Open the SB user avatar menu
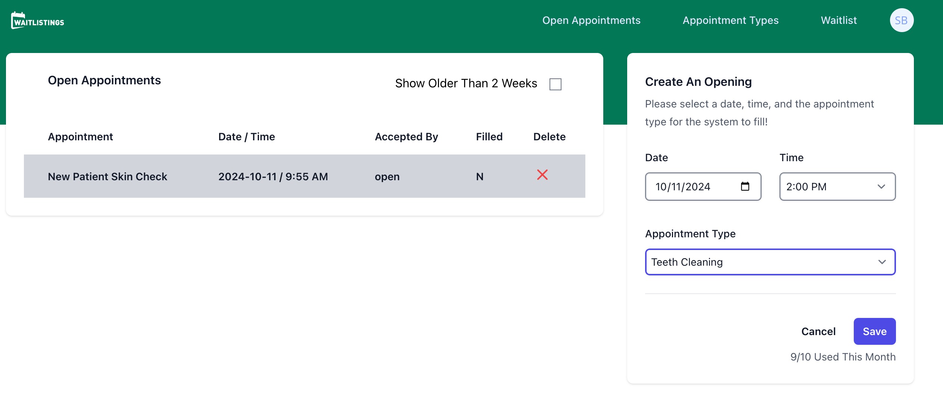Screen dimensions: 943x403 (x=901, y=21)
